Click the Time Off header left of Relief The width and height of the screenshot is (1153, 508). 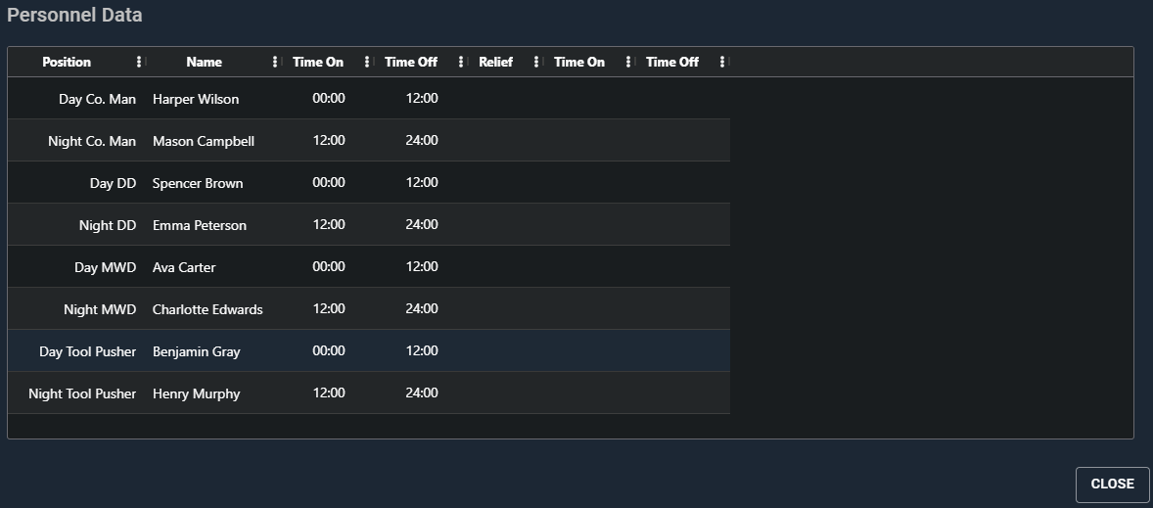[x=411, y=62]
